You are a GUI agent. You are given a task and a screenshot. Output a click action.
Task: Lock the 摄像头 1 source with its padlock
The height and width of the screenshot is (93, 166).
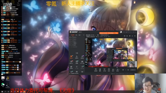[72, 43]
